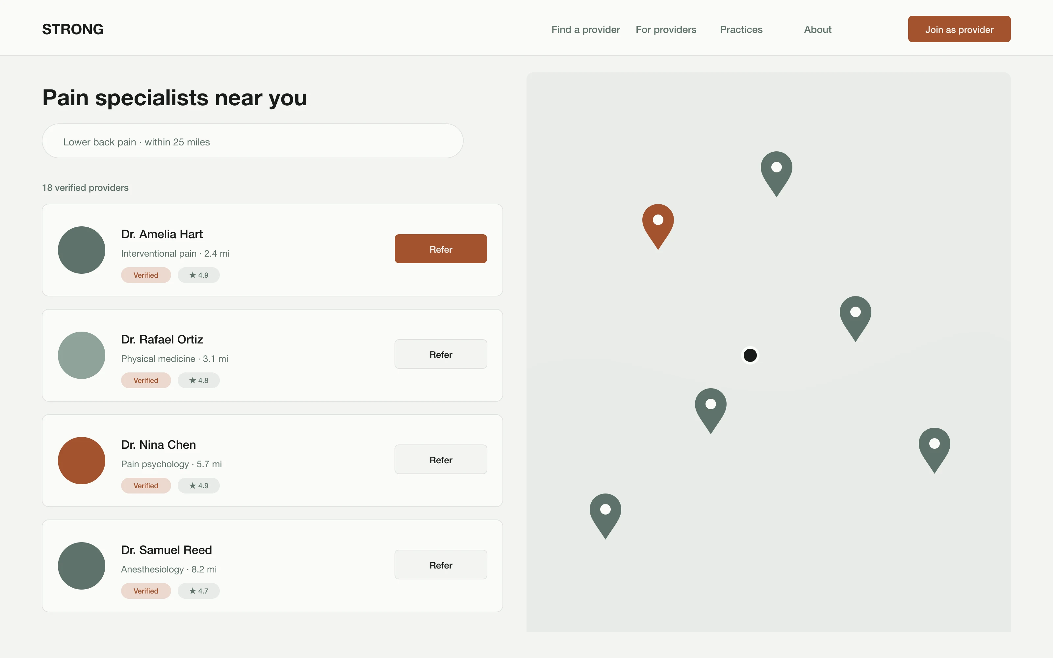Click 'Interventional pain · 2.4 mi' text
The image size is (1053, 658).
pyautogui.click(x=175, y=253)
